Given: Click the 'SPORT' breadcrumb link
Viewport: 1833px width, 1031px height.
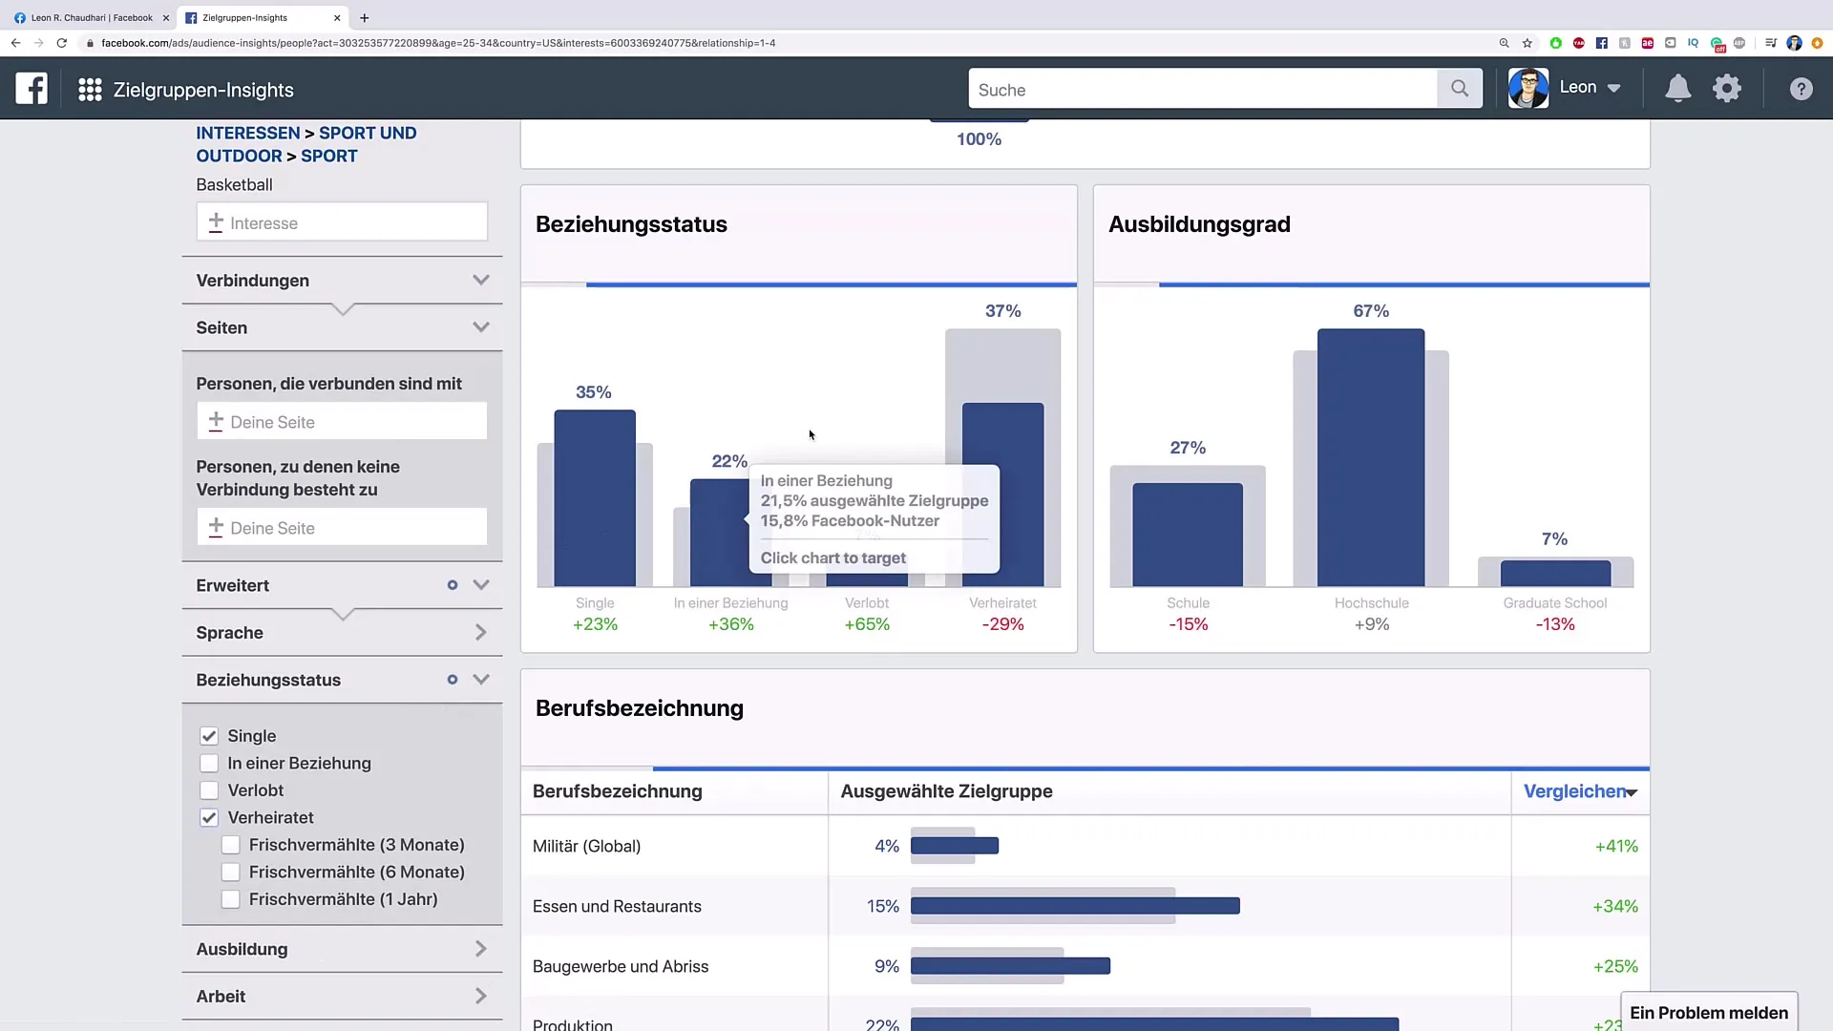Looking at the screenshot, I should 329,155.
